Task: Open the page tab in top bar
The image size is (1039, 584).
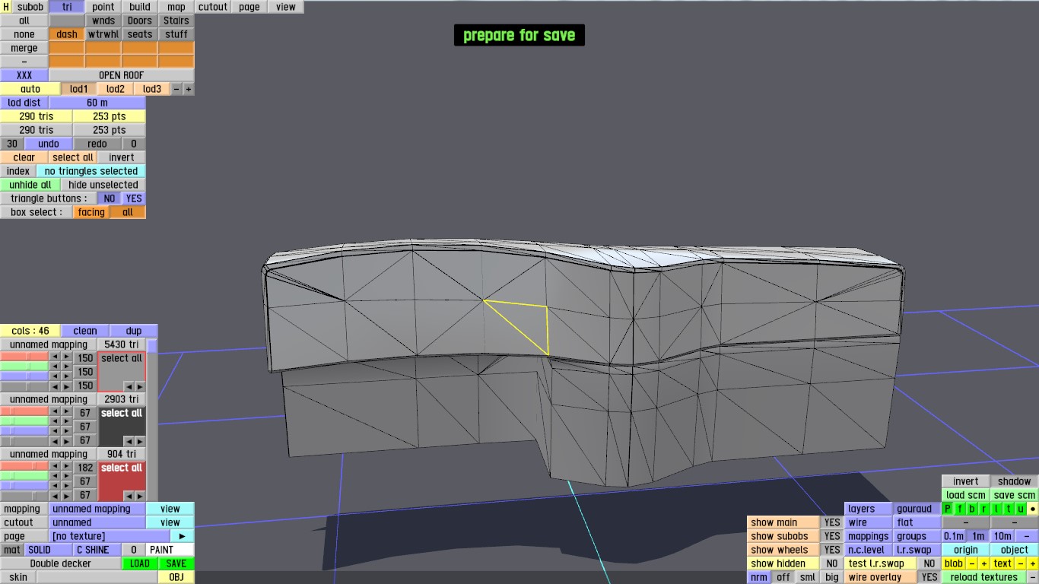Action: pos(249,7)
